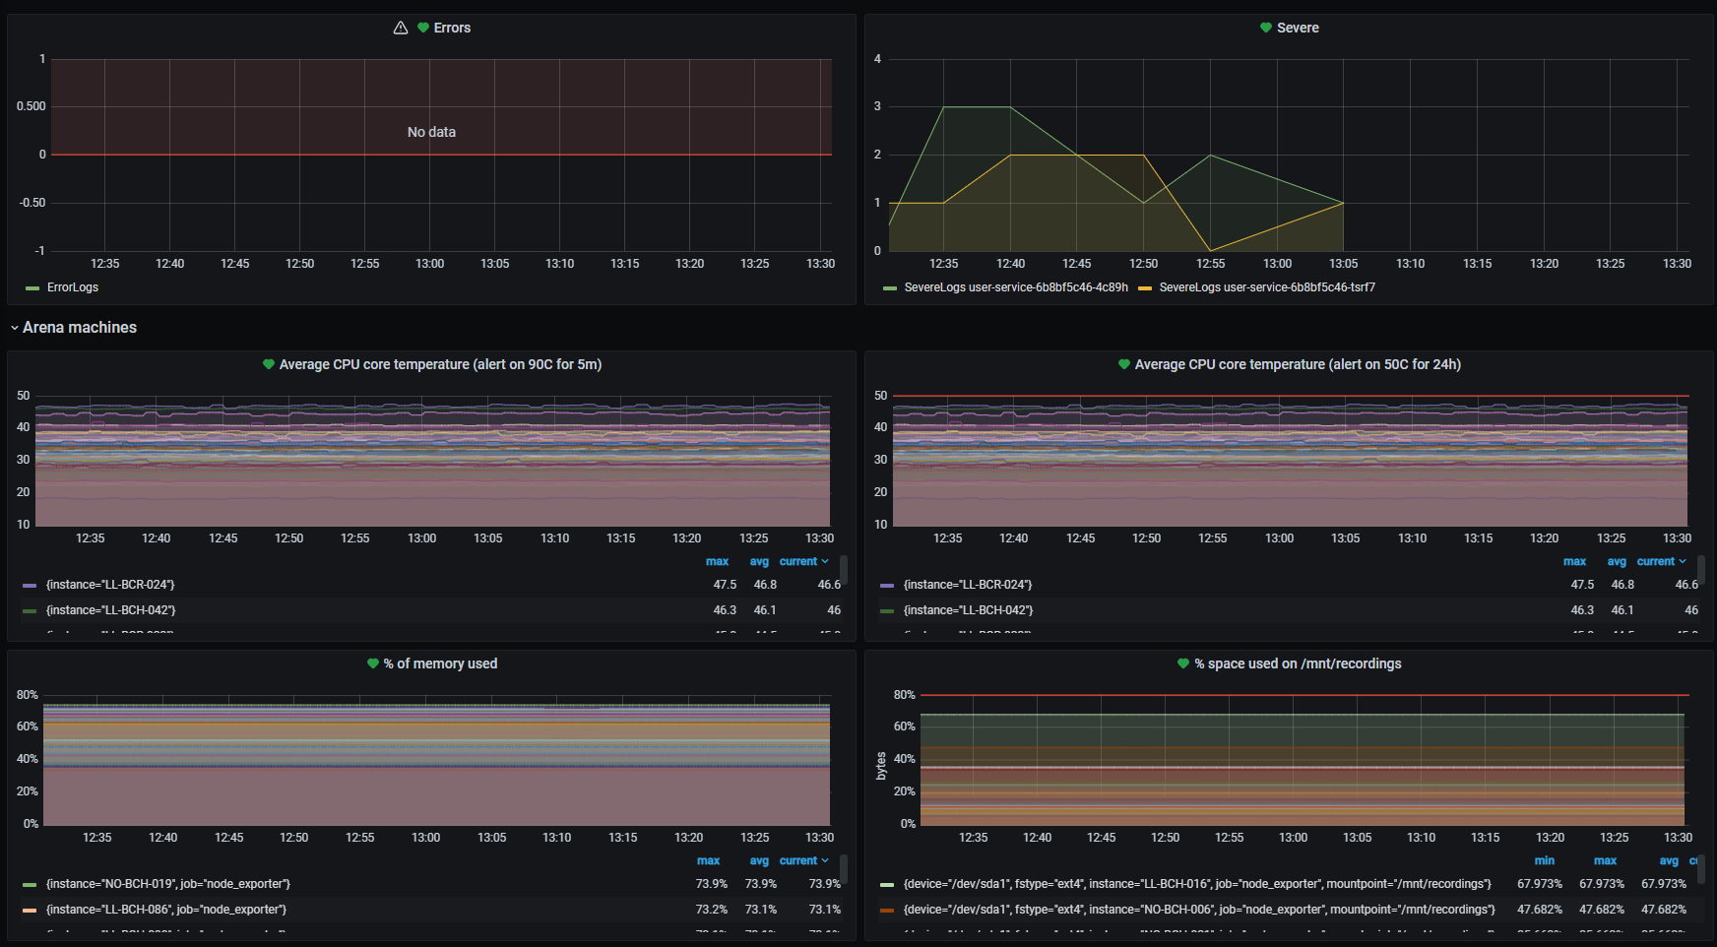Viewport: 1717px width, 947px height.
Task: Sort 50C CPU panel legend by avg
Action: tap(1616, 561)
